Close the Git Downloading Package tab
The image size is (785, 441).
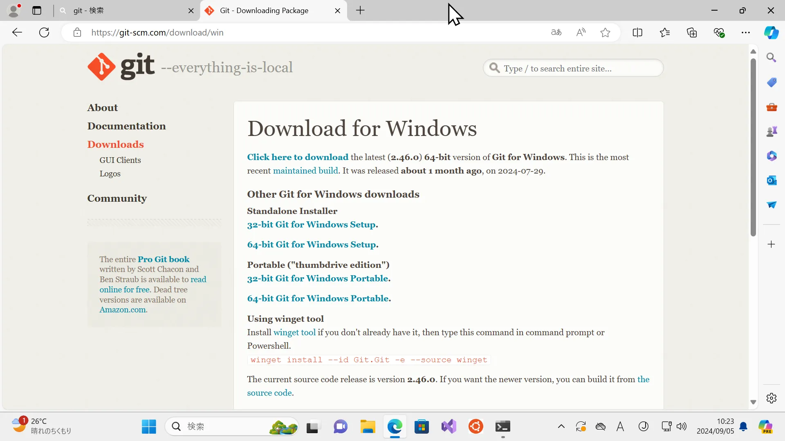point(338,11)
